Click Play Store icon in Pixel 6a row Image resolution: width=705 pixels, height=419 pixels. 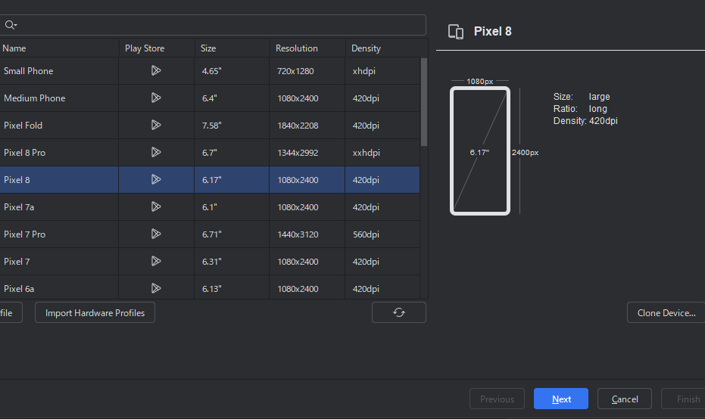pos(156,288)
